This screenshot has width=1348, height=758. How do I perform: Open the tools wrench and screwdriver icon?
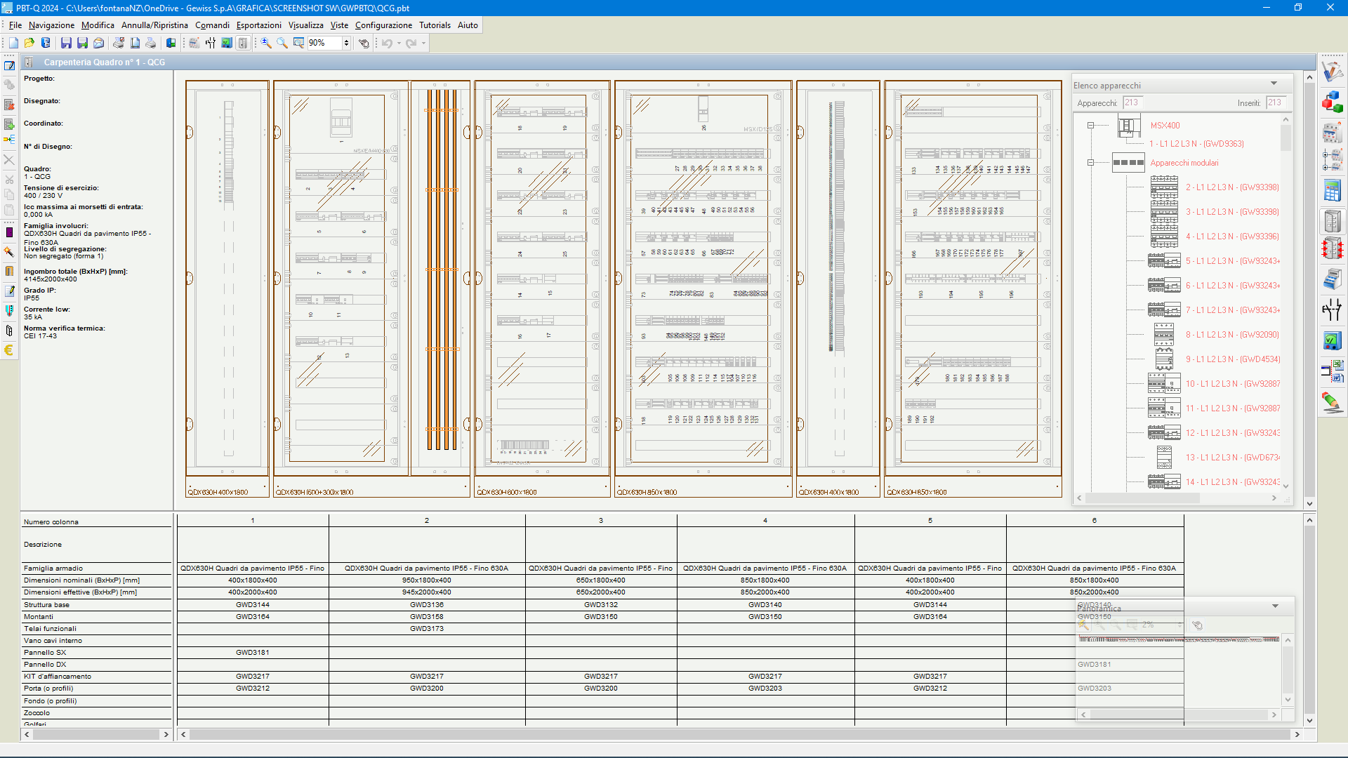1332,72
